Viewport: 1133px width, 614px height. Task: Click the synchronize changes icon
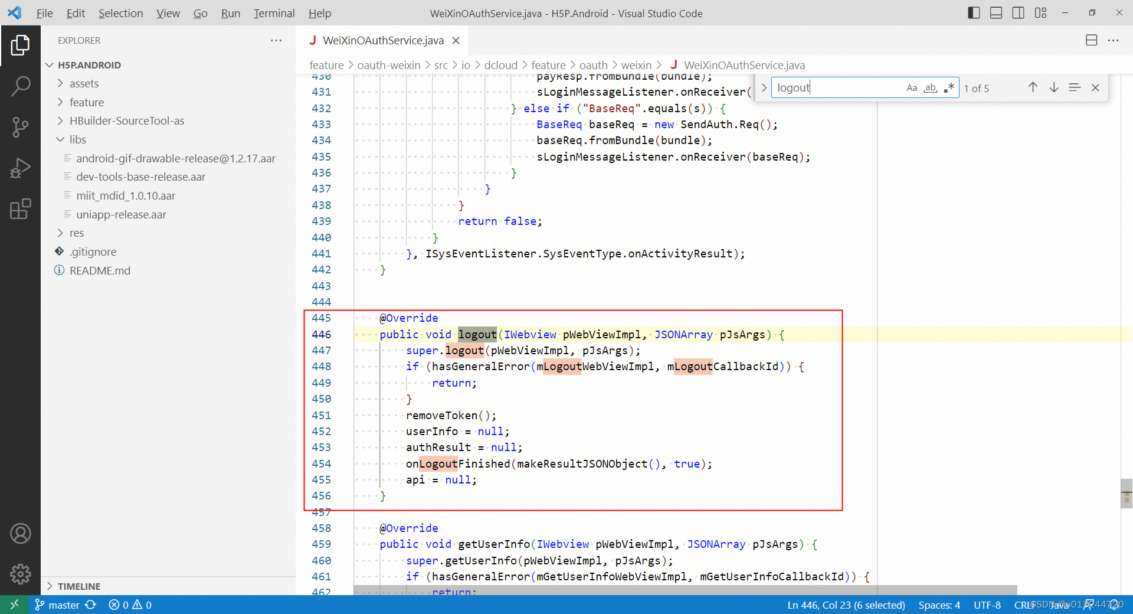tap(90, 605)
